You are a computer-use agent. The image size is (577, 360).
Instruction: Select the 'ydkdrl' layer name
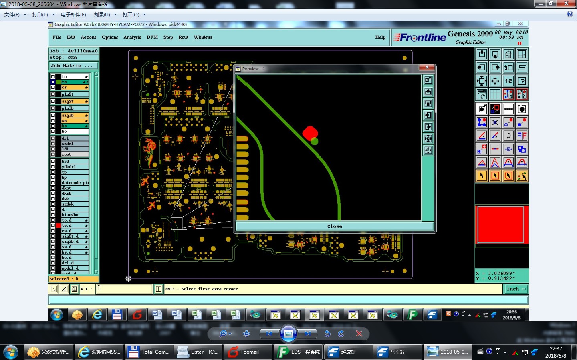tap(75, 167)
